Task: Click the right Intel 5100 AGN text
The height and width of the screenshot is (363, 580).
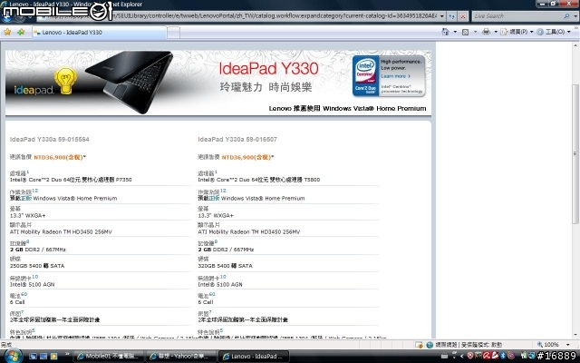Action: [220, 284]
